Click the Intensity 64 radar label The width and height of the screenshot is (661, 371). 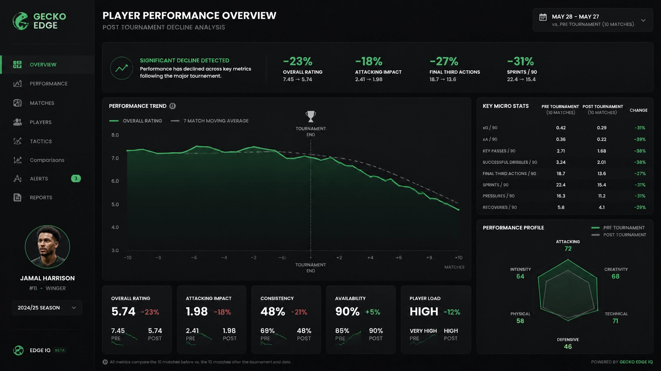click(520, 273)
